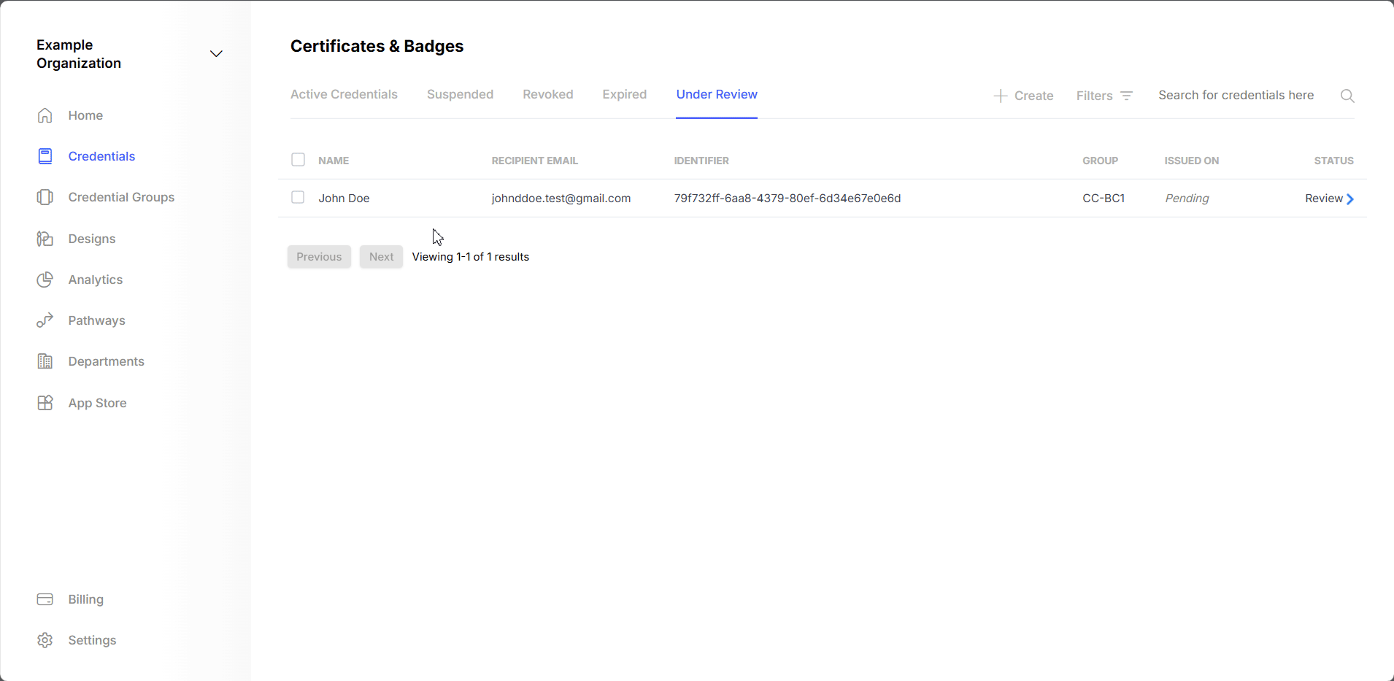Click the Pathways icon
Image resolution: width=1394 pixels, height=681 pixels.
(45, 320)
